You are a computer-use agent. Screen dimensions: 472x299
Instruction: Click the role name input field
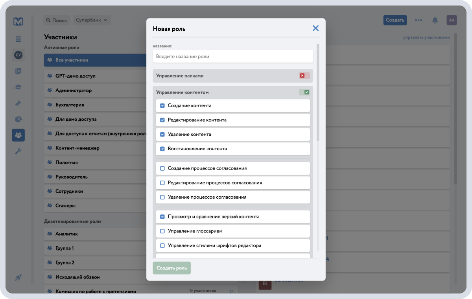(232, 56)
